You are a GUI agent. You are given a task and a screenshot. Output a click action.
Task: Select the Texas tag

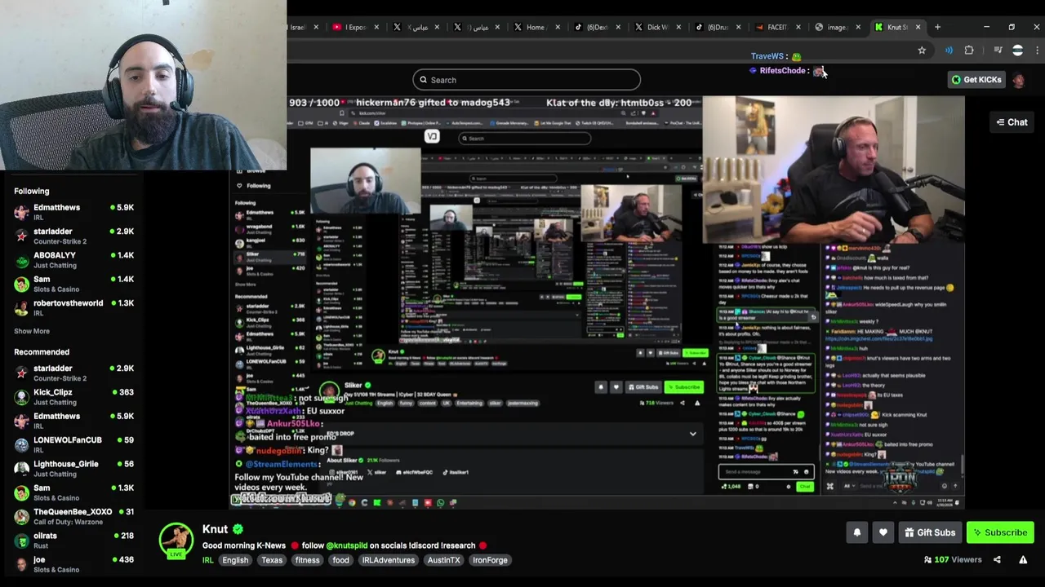pyautogui.click(x=272, y=560)
